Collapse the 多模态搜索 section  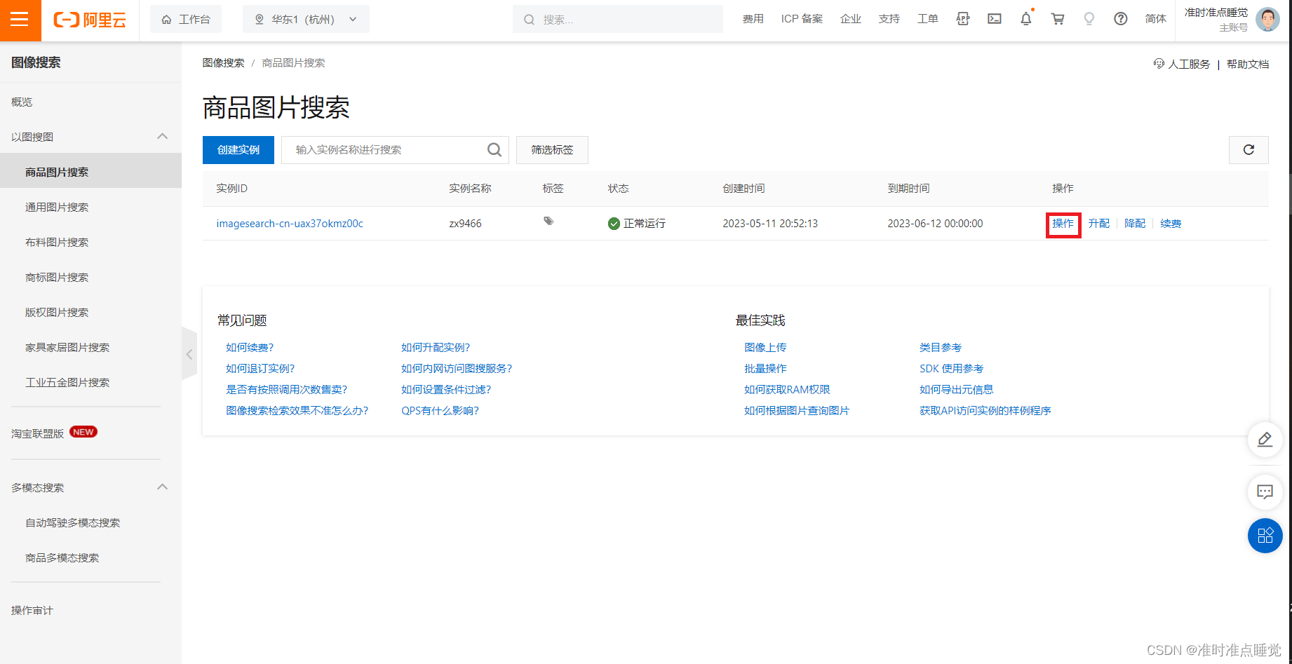tap(162, 487)
